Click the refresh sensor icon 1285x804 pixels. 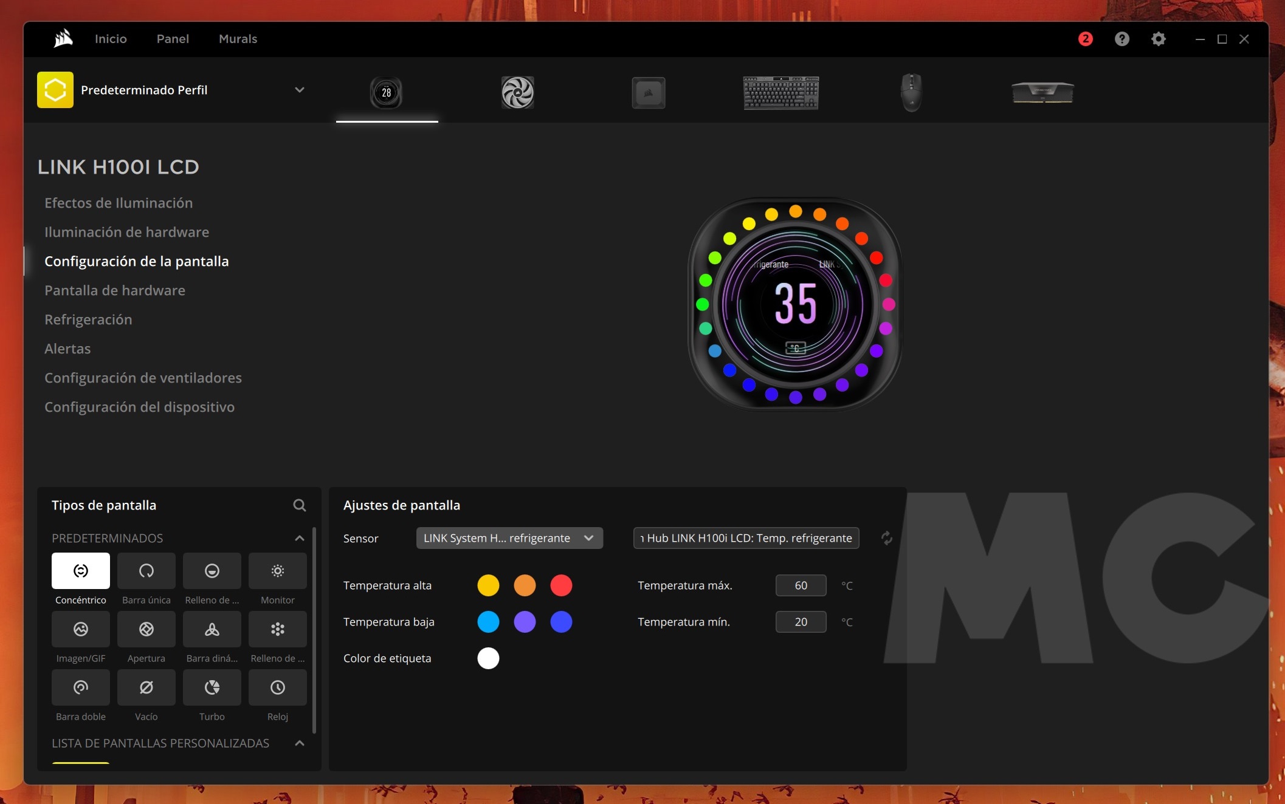click(x=887, y=538)
